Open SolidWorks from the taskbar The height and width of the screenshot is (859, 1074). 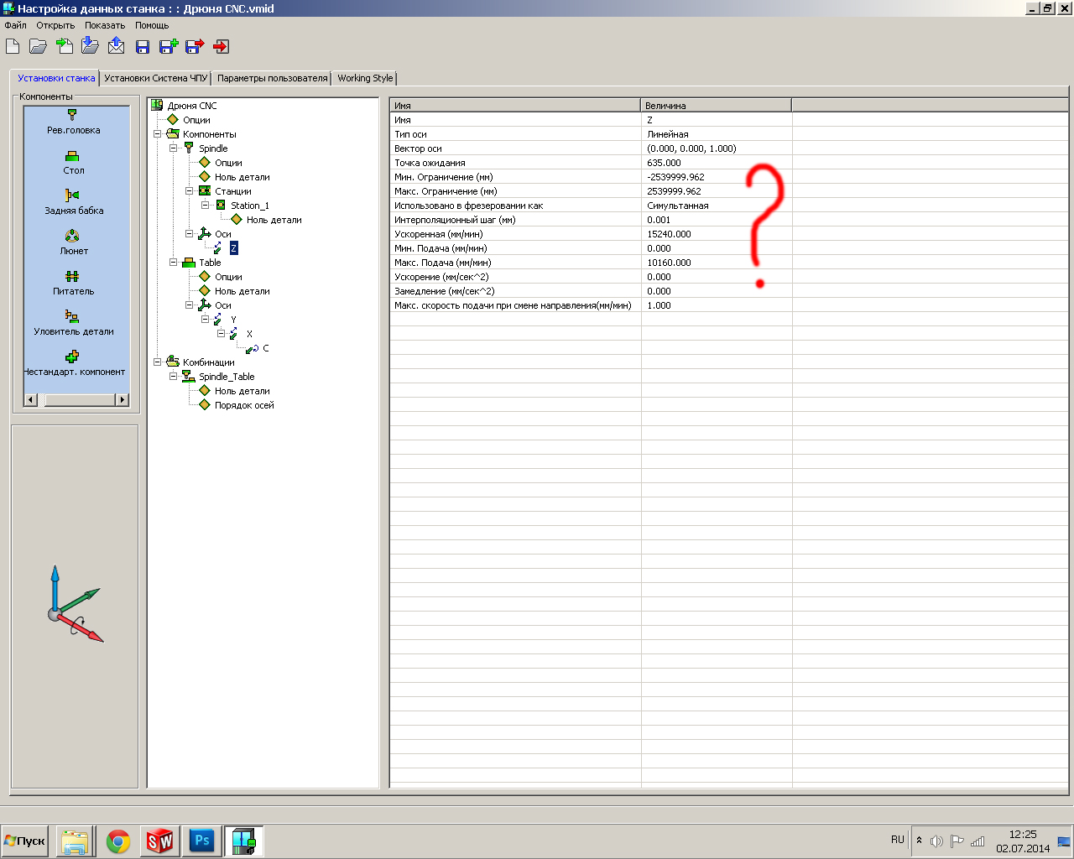pyautogui.click(x=159, y=841)
